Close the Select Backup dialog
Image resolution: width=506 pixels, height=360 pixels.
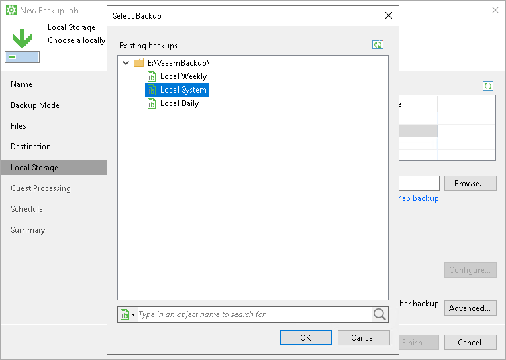389,15
